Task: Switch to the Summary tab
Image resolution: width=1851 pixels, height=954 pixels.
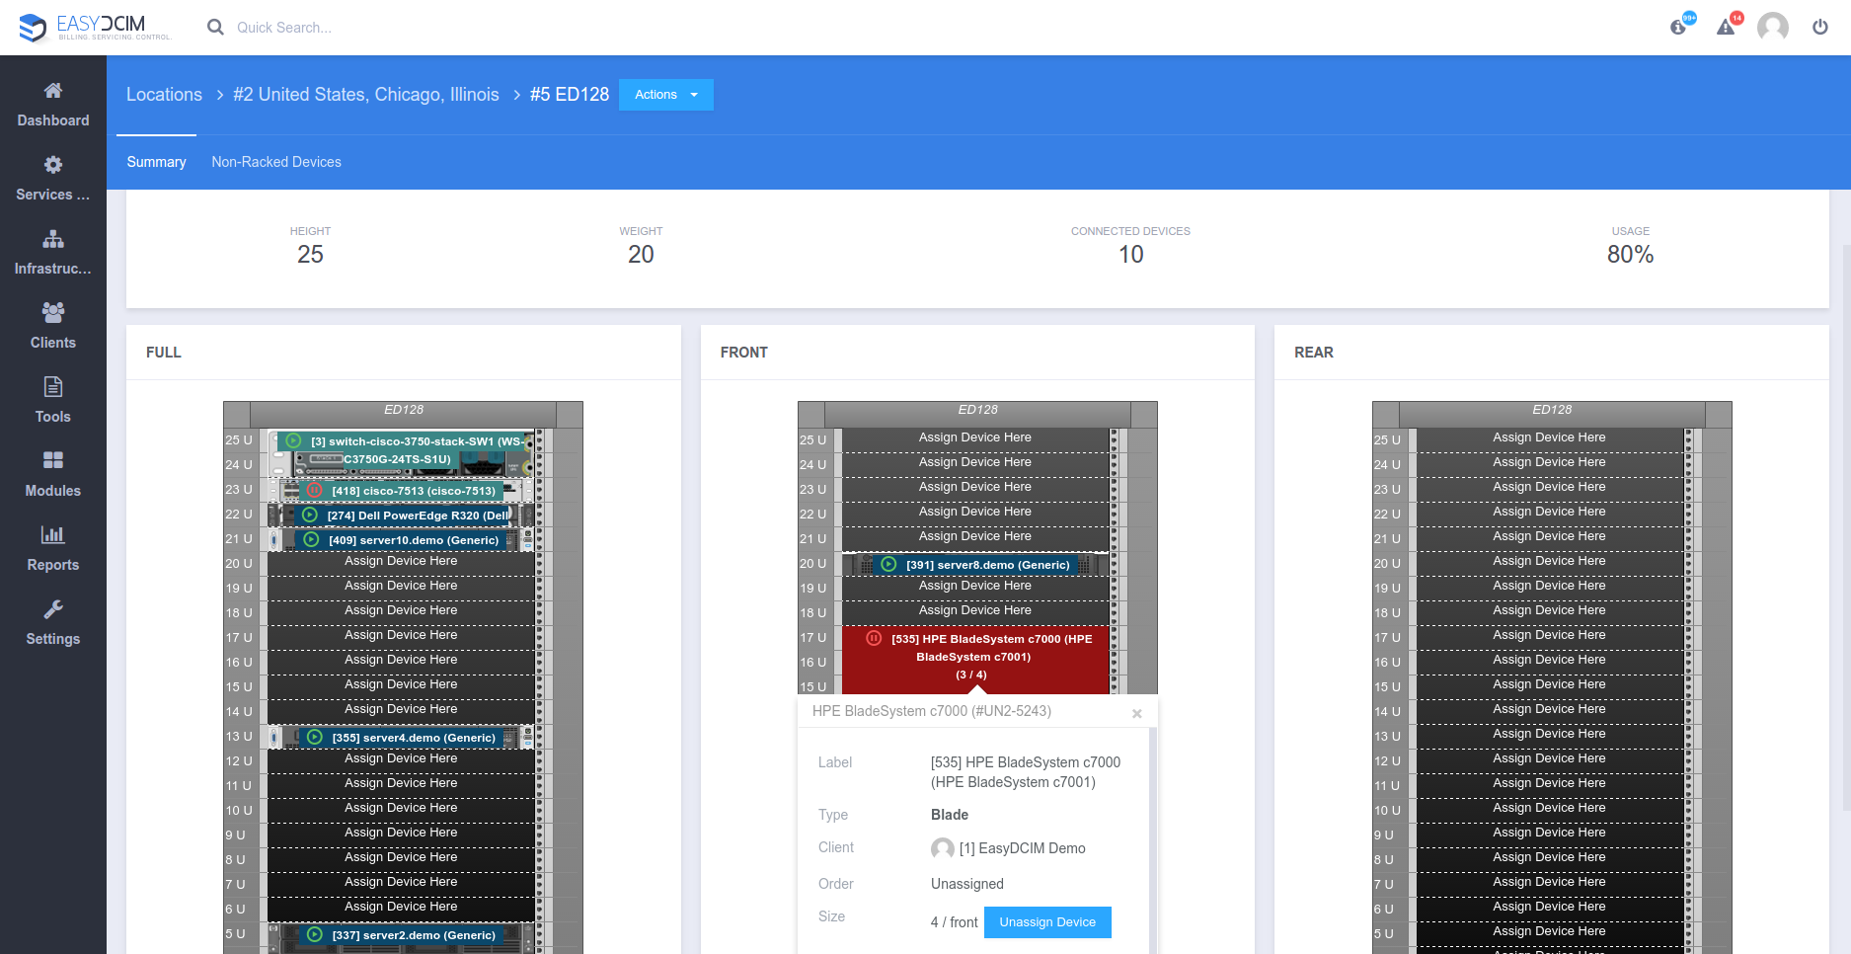Action: (156, 162)
